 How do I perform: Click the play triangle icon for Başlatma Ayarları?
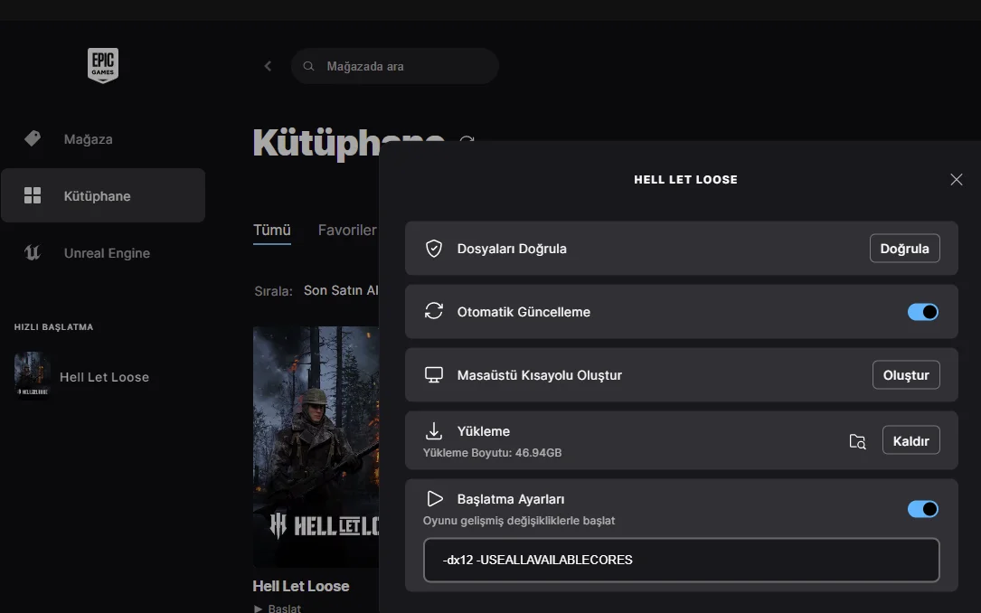click(x=434, y=498)
